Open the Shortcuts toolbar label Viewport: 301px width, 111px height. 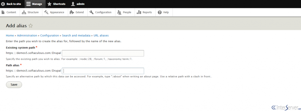tap(59, 4)
